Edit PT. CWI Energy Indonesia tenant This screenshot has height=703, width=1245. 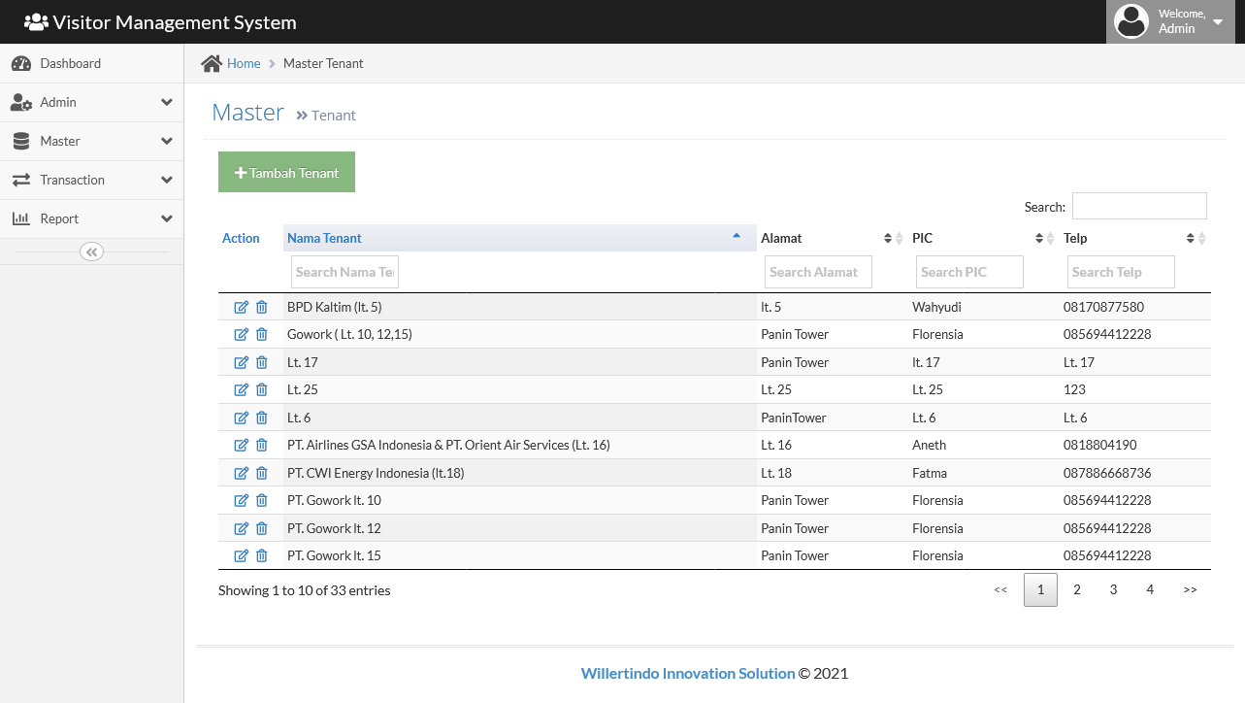242,473
